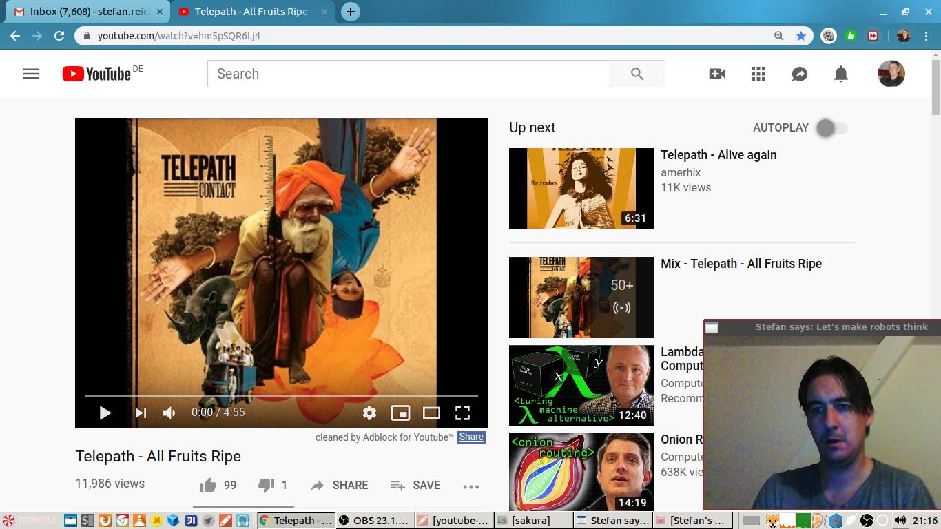Open the YouTube apps grid
The width and height of the screenshot is (941, 529).
(758, 74)
